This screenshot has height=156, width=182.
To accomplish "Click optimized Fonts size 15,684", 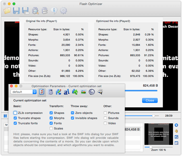I will click(x=136, y=45).
